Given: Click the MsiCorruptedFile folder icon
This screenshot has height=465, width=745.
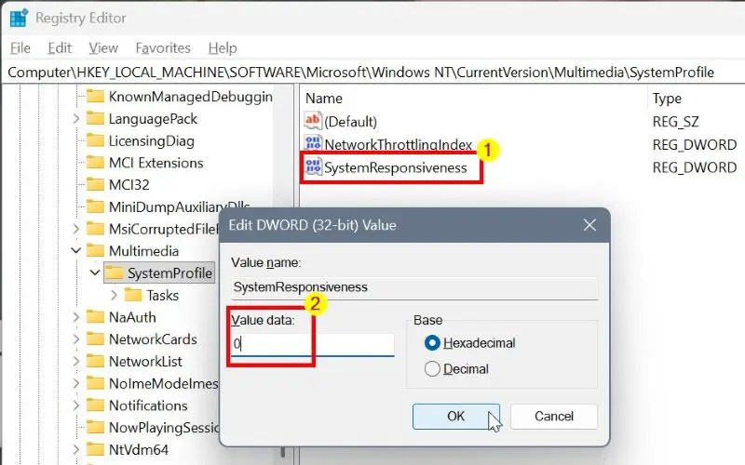Looking at the screenshot, I should pyautogui.click(x=95, y=229).
